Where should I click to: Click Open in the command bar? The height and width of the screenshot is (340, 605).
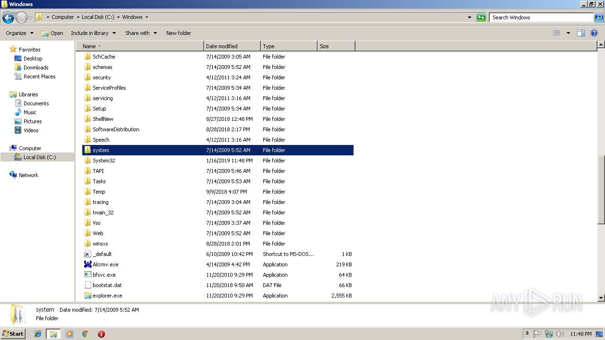[x=52, y=33]
